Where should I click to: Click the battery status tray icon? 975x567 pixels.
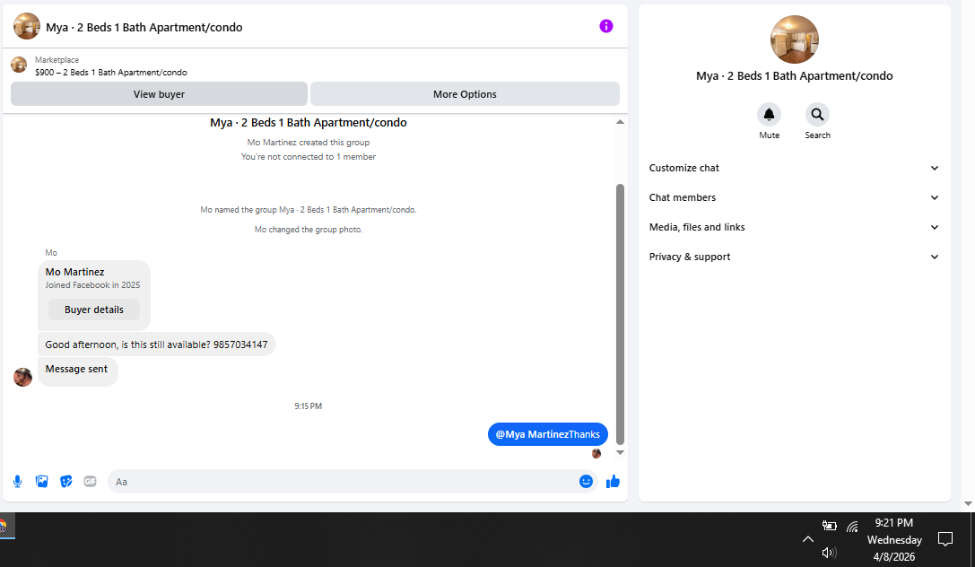click(829, 526)
